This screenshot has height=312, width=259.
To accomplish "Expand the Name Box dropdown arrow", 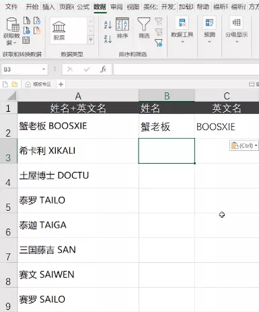I will [44, 69].
